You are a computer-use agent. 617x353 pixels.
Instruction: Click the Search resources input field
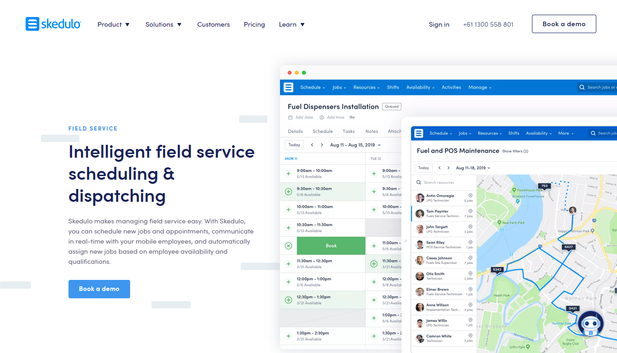tap(444, 182)
